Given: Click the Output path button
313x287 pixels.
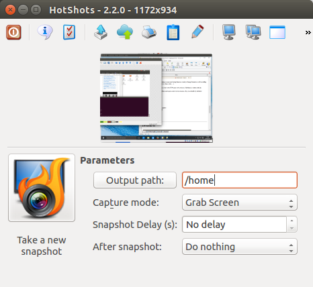Looking at the screenshot, I should pos(135,180).
